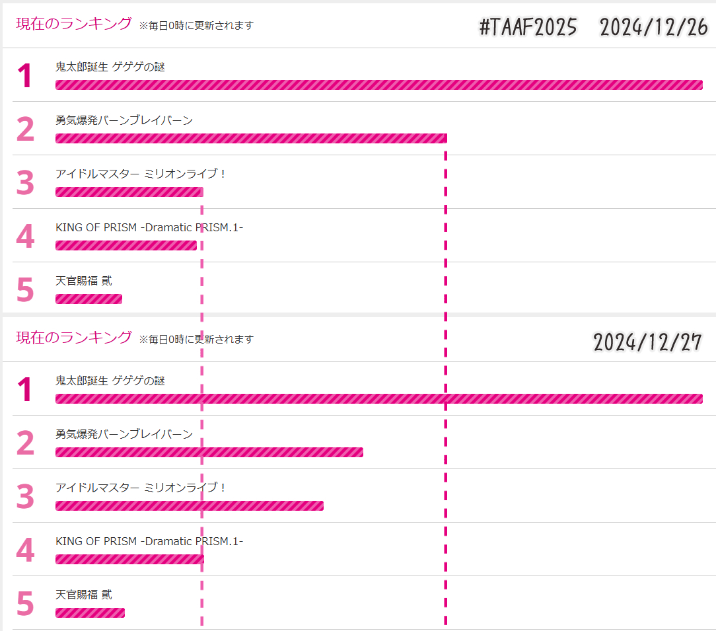This screenshot has width=716, height=631.
Task: Click the 天官賜福 貳 bar in the 12/26 ranking
Action: point(89,299)
